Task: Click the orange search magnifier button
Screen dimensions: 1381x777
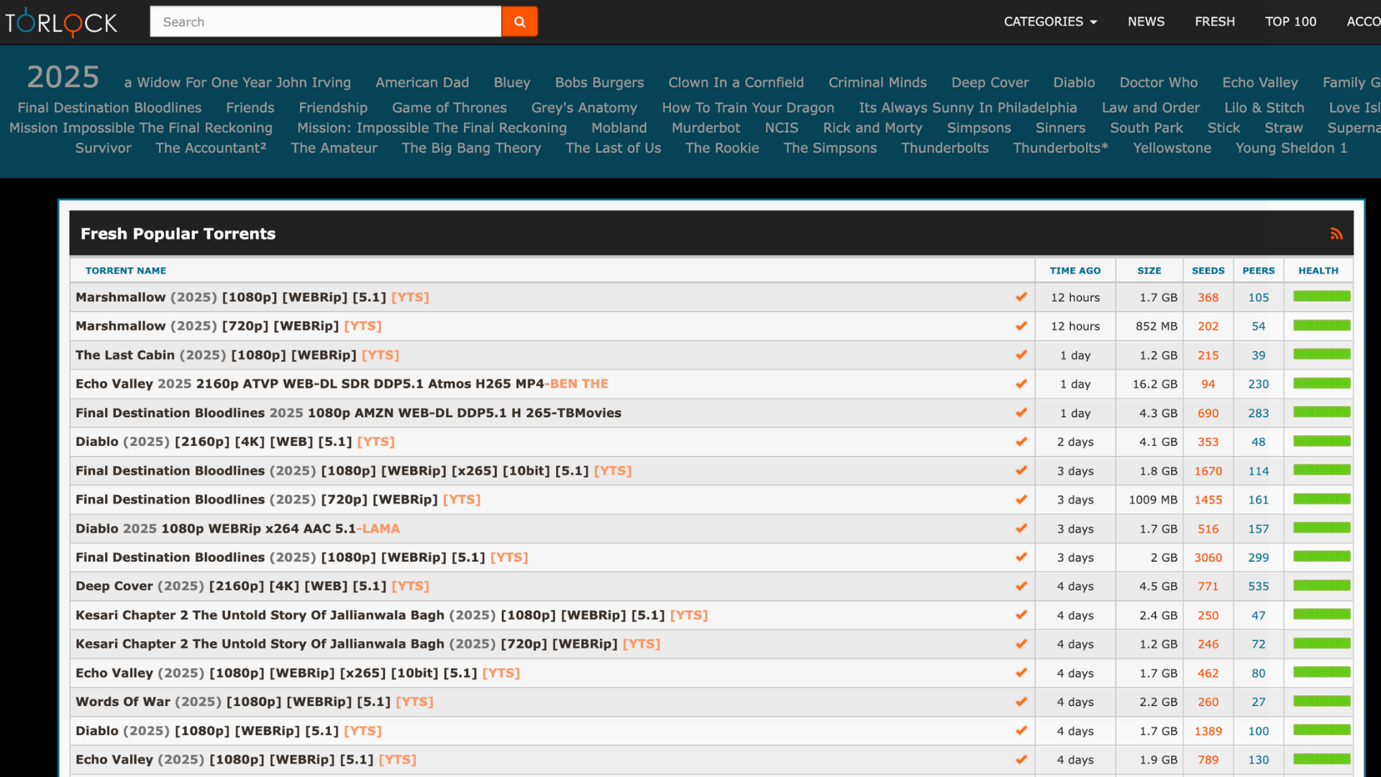Action: 519,22
